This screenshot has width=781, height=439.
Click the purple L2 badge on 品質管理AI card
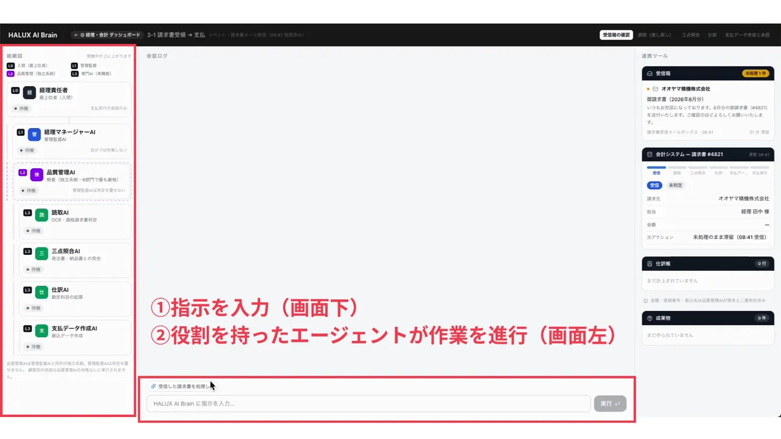pyautogui.click(x=23, y=173)
